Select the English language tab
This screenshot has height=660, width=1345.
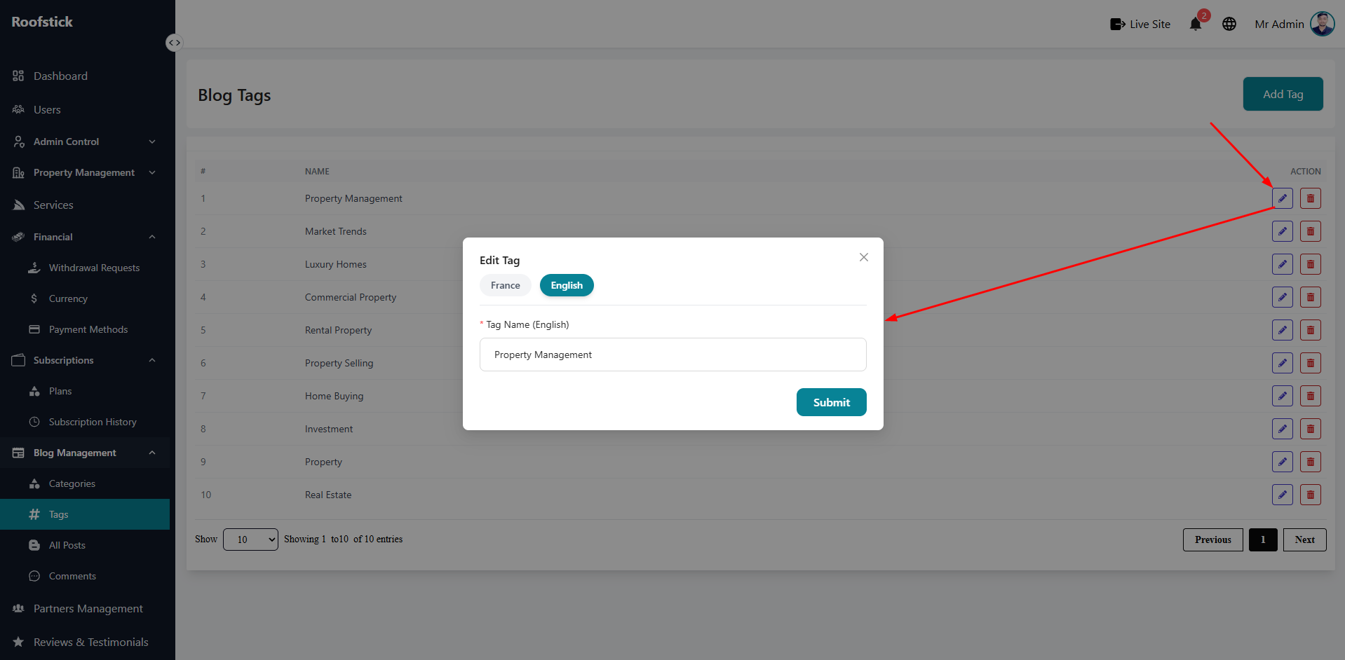pos(567,285)
